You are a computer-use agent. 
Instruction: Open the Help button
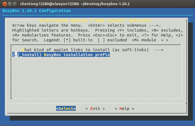click(x=124, y=109)
